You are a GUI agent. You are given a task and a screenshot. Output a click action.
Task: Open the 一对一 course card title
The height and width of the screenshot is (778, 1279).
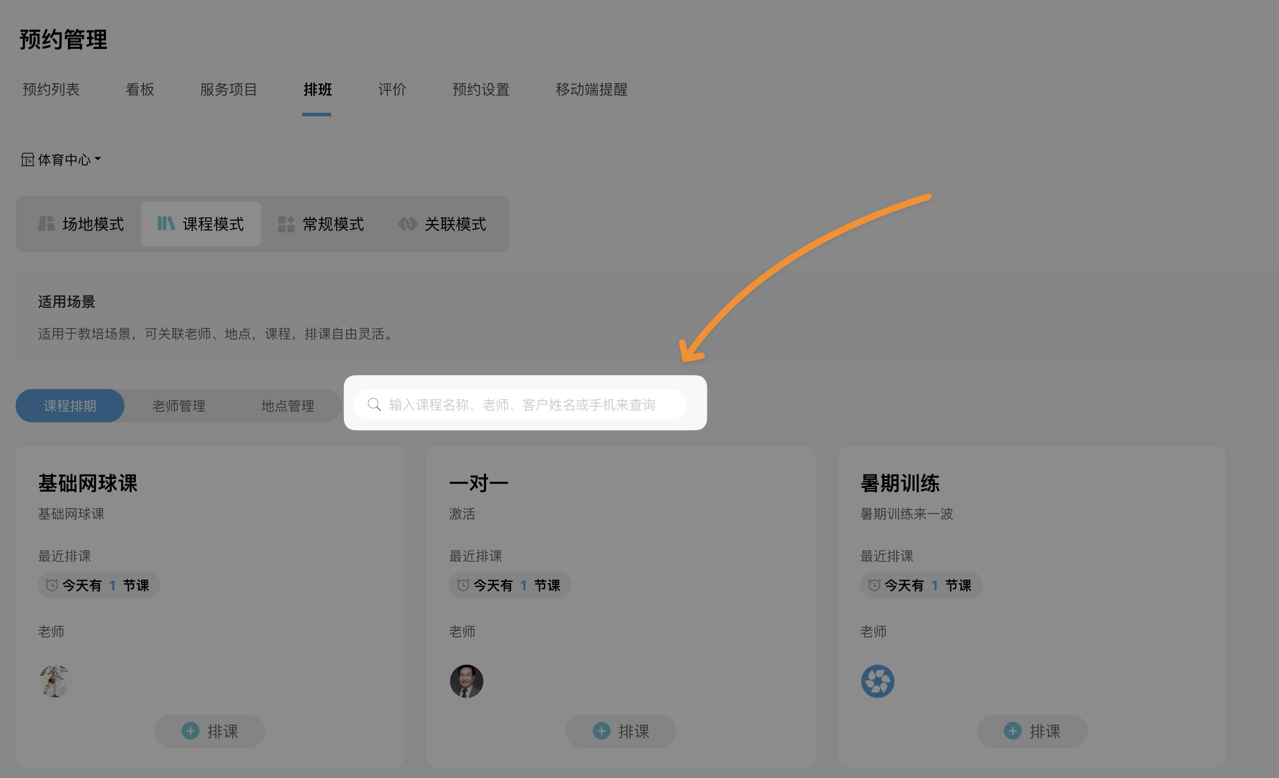coord(479,483)
